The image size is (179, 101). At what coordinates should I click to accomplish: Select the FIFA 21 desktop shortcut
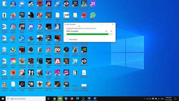[93, 4]
